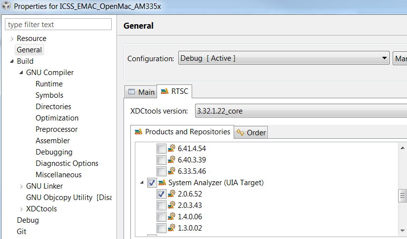Uncheck the 2.0.6.52 version checkbox

[x=162, y=194]
